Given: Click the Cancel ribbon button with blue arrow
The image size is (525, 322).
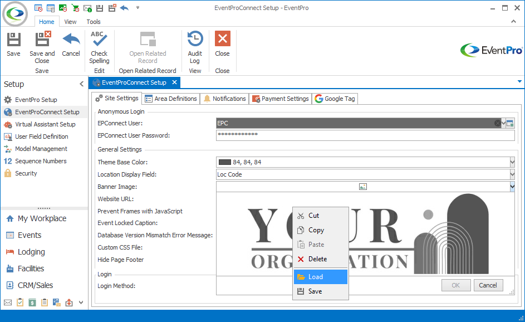Looking at the screenshot, I should tap(71, 44).
